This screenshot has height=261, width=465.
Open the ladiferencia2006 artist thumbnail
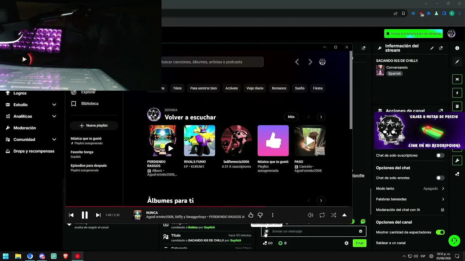coord(236,141)
